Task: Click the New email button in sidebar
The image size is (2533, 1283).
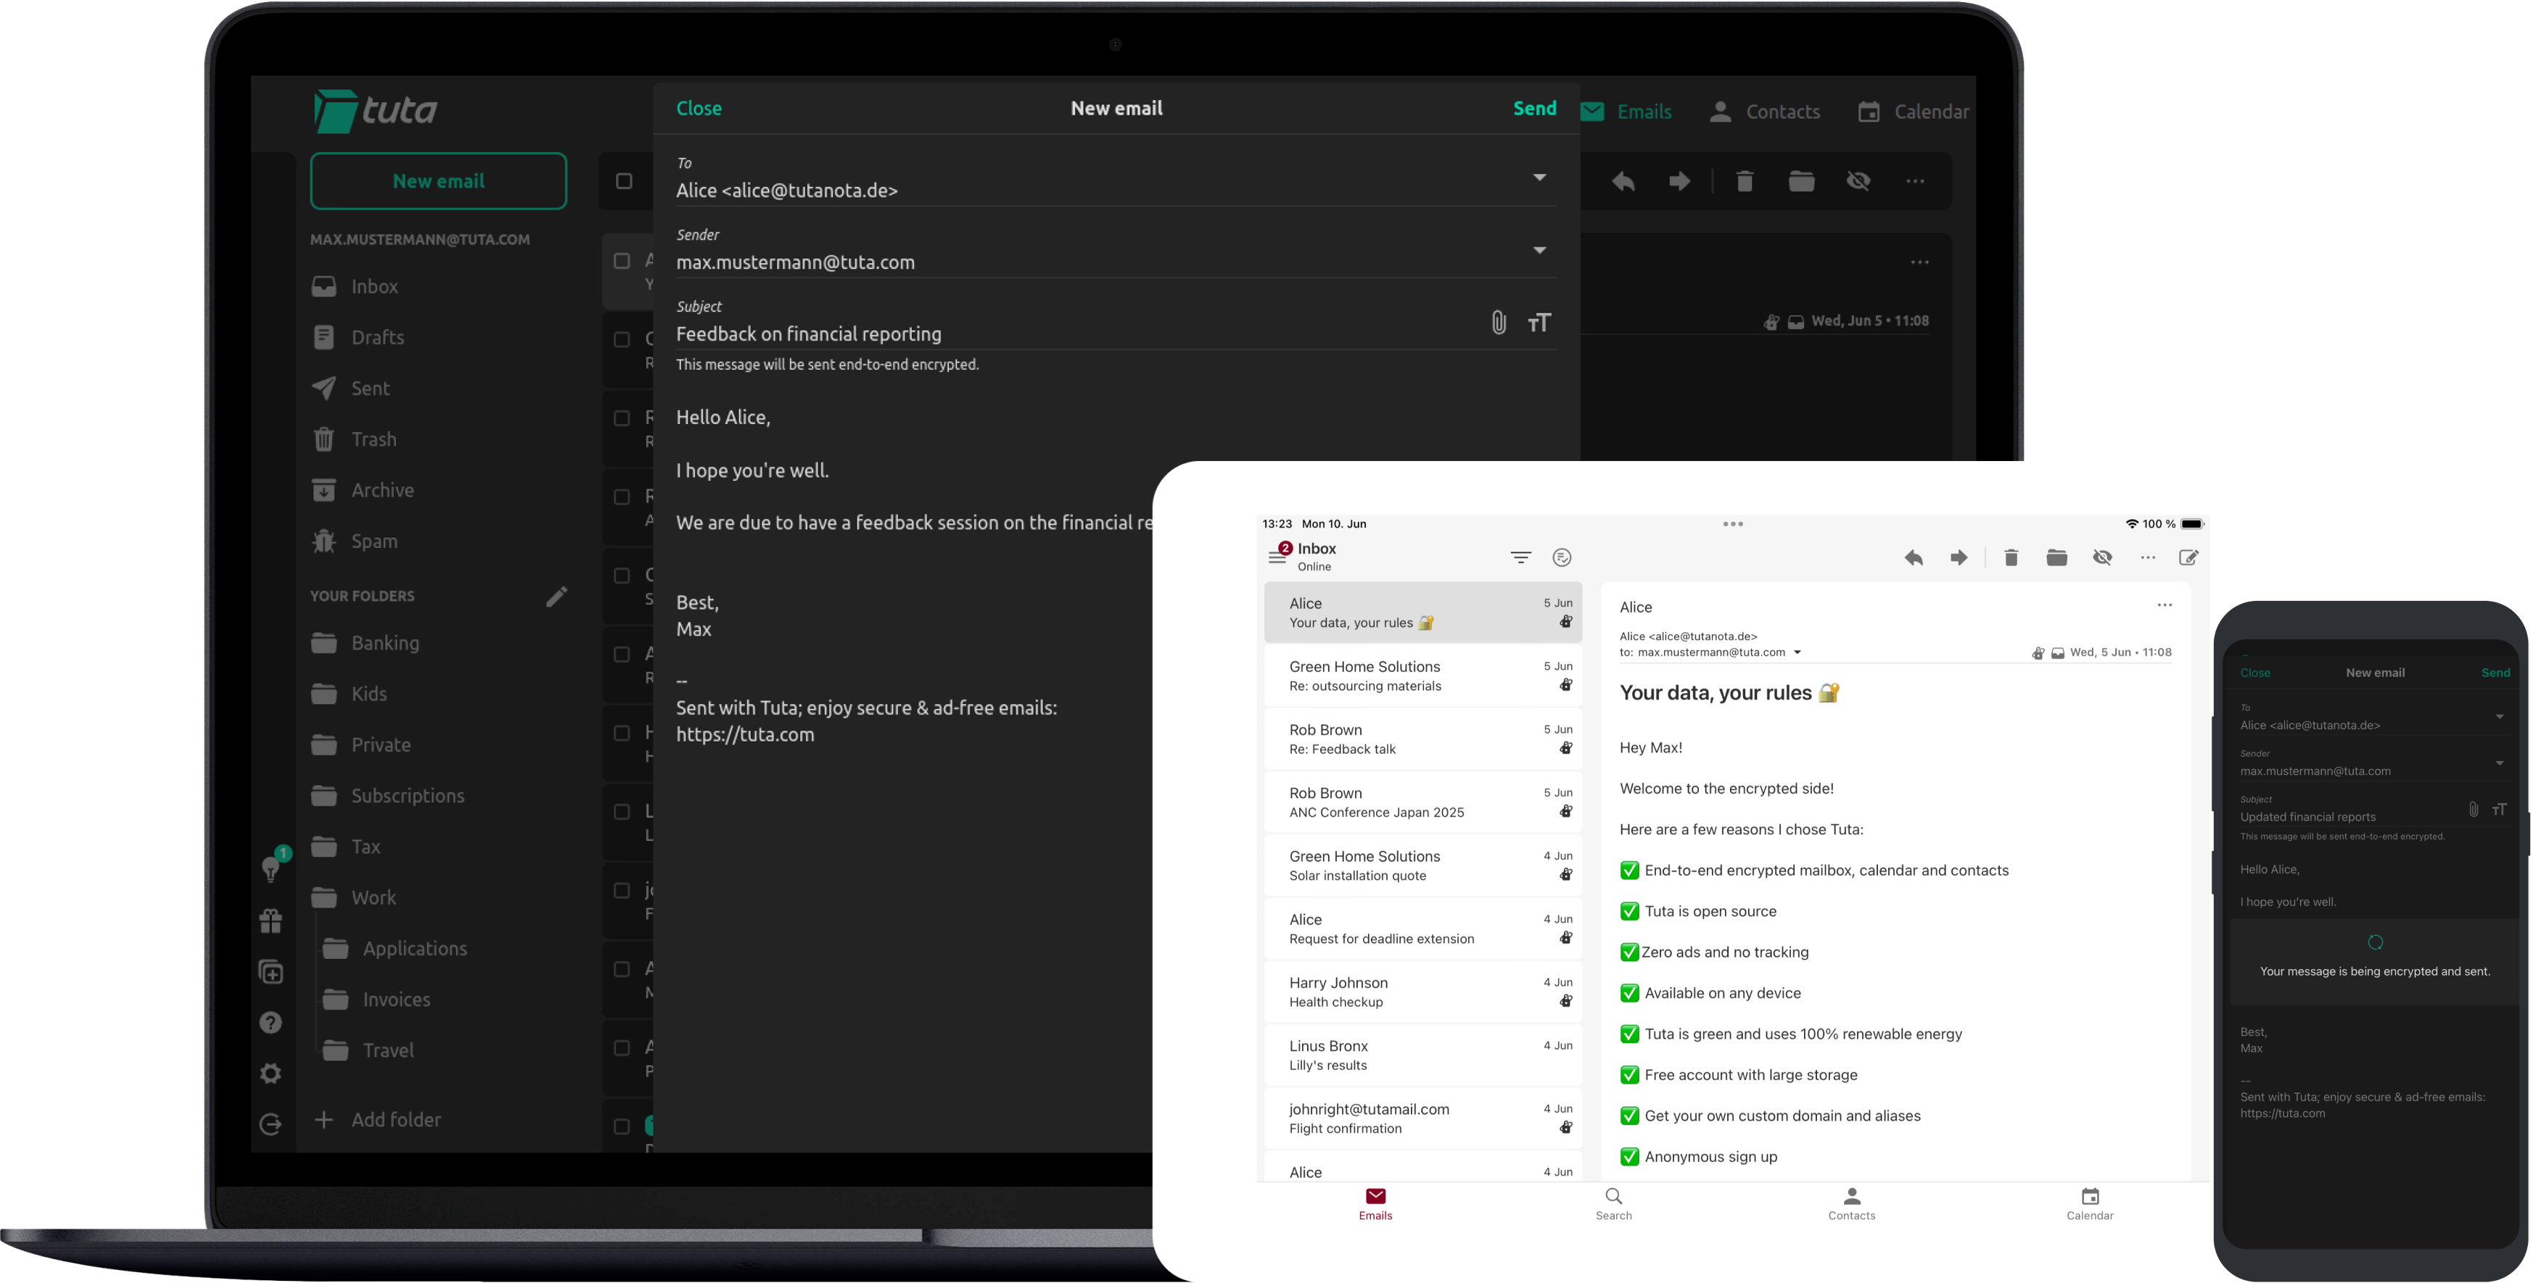Action: tap(437, 178)
